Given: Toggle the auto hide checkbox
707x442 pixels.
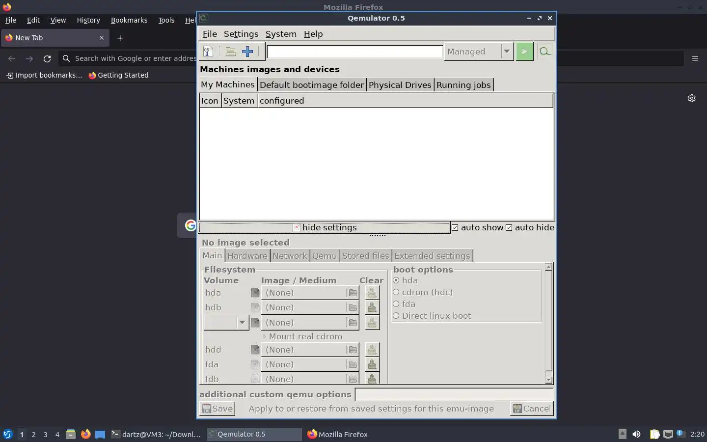Looking at the screenshot, I should pos(509,228).
